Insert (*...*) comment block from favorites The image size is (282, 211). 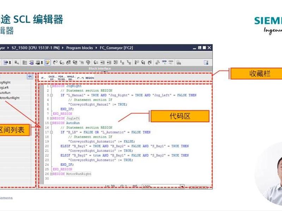[x=80, y=78]
